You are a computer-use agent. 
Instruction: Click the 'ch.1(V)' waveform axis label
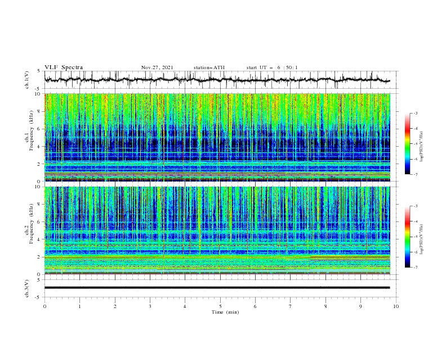[x=27, y=80]
